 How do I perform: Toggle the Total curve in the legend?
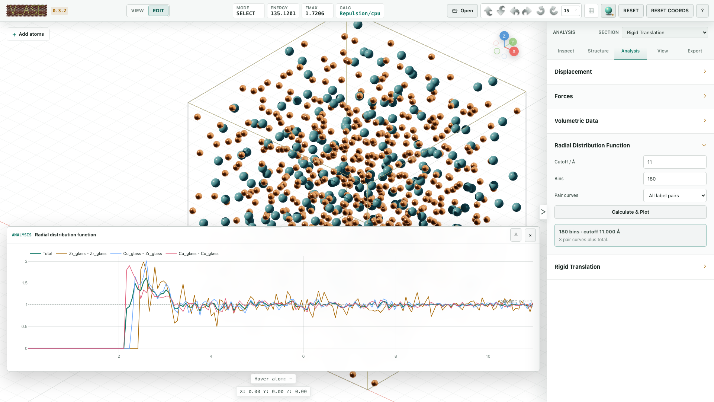(x=41, y=253)
